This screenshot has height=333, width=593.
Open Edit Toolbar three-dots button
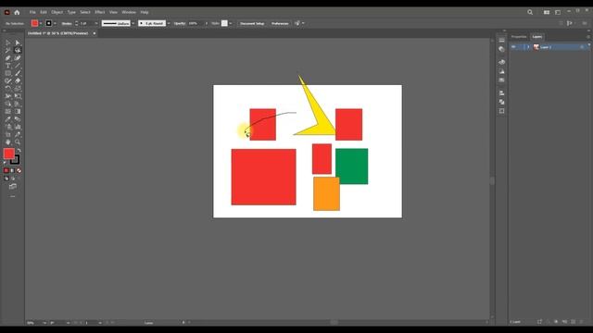pyautogui.click(x=12, y=197)
